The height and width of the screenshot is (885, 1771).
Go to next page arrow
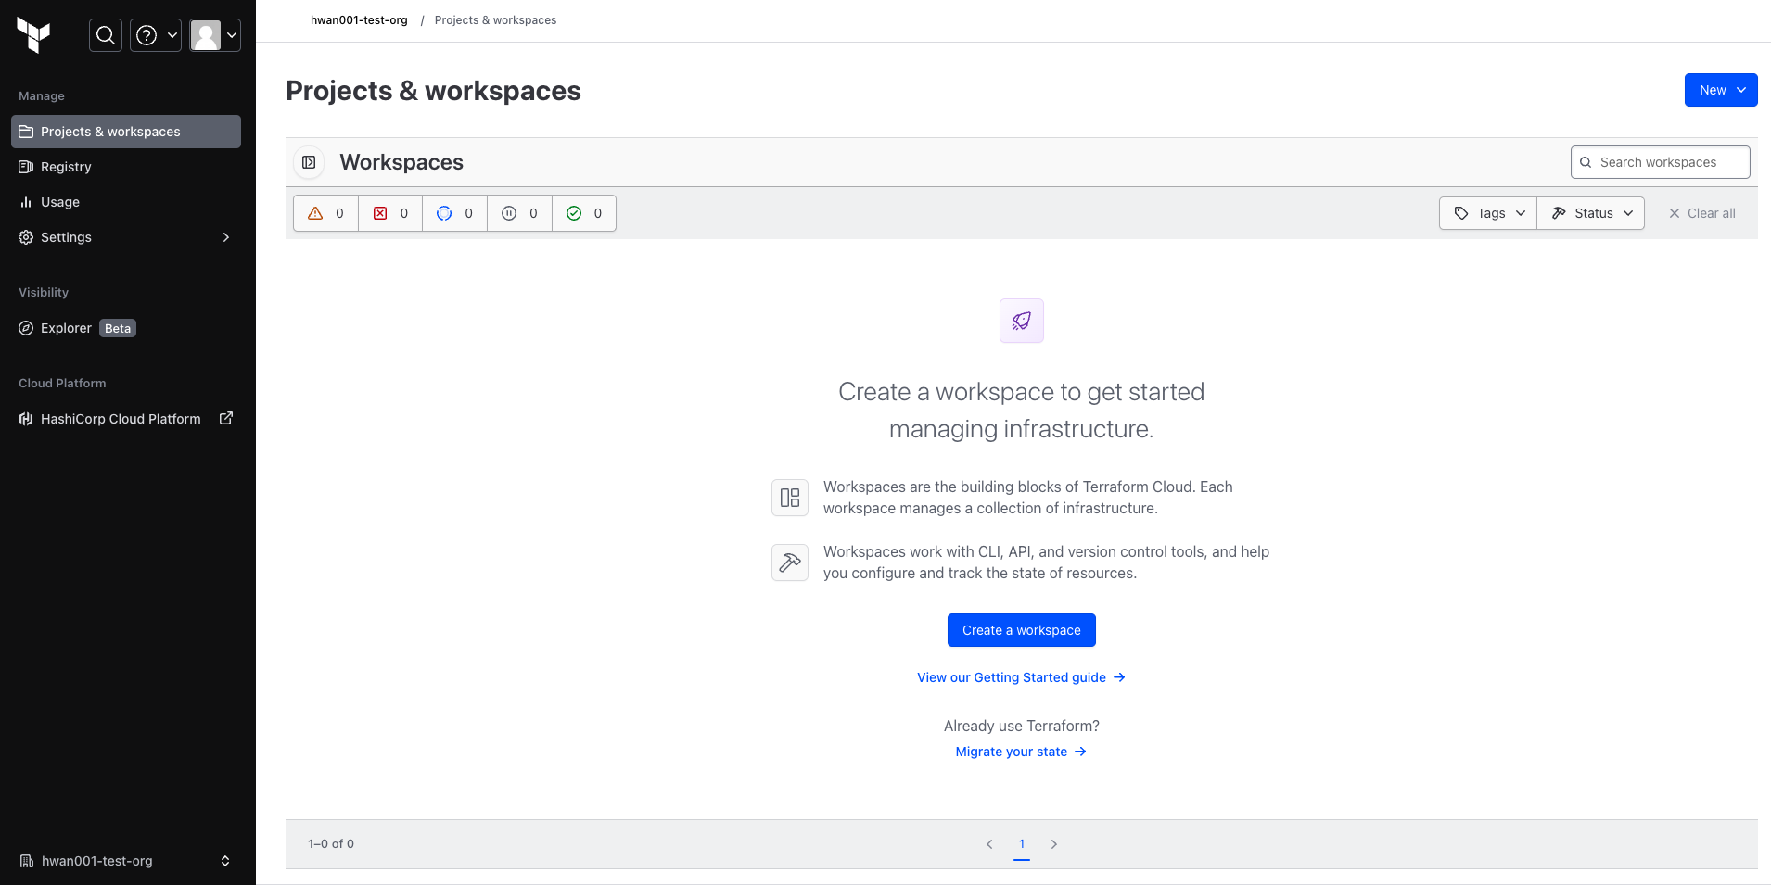(1054, 844)
